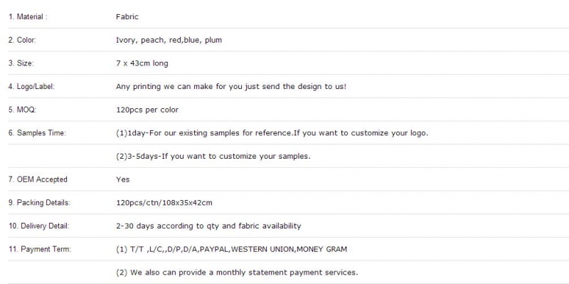
Task: Click the Samples Time label
Action: coord(38,133)
